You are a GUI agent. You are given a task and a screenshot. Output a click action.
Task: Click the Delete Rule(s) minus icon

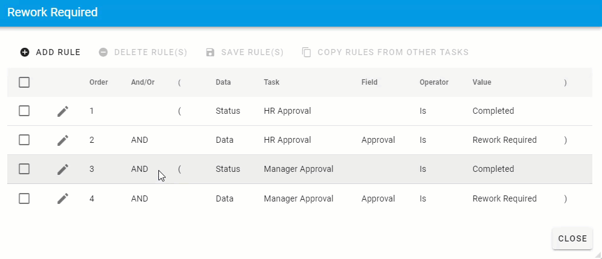click(103, 52)
